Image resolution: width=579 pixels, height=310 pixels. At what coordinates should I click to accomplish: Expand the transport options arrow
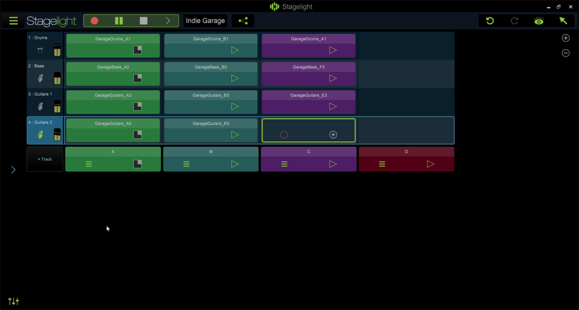(167, 21)
